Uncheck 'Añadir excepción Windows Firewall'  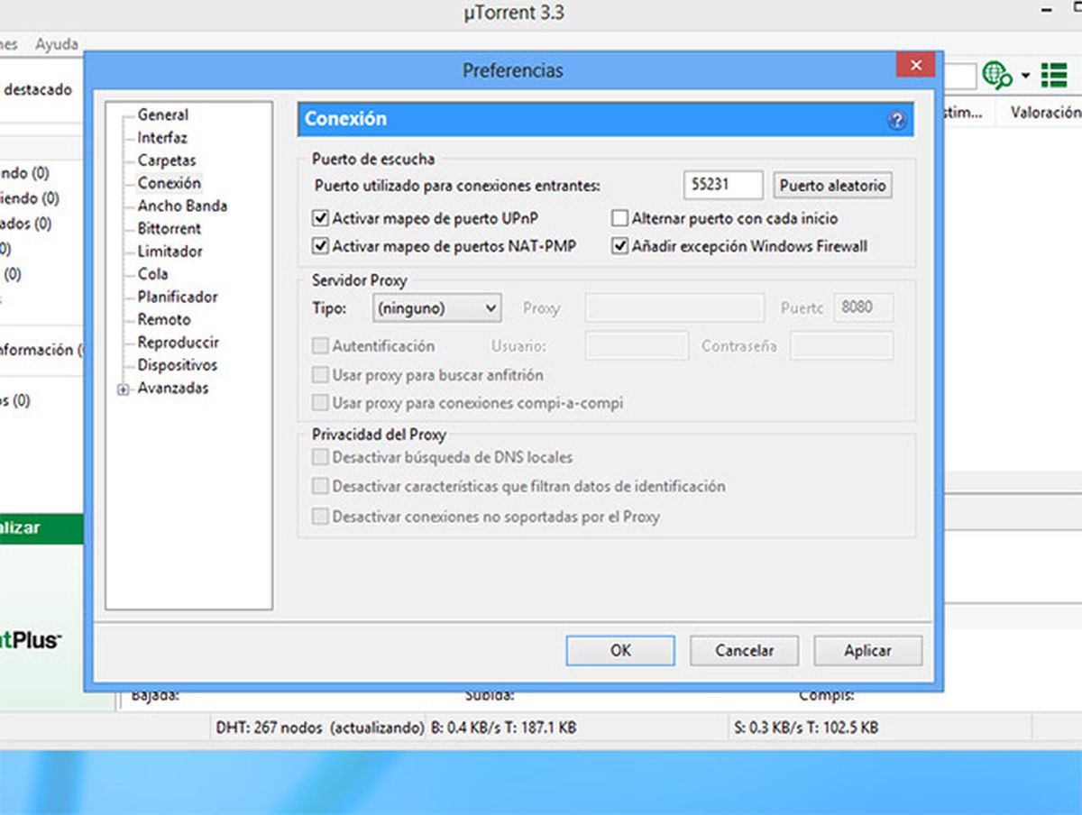[619, 245]
